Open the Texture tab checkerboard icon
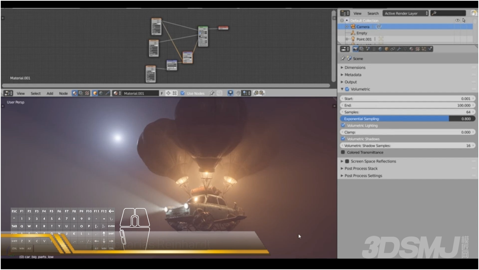This screenshot has width=479, height=270. pos(417,49)
